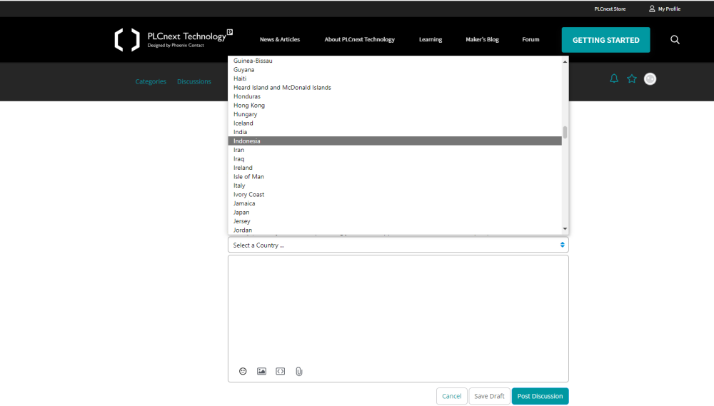
Task: Open the user avatar menu
Action: click(650, 79)
